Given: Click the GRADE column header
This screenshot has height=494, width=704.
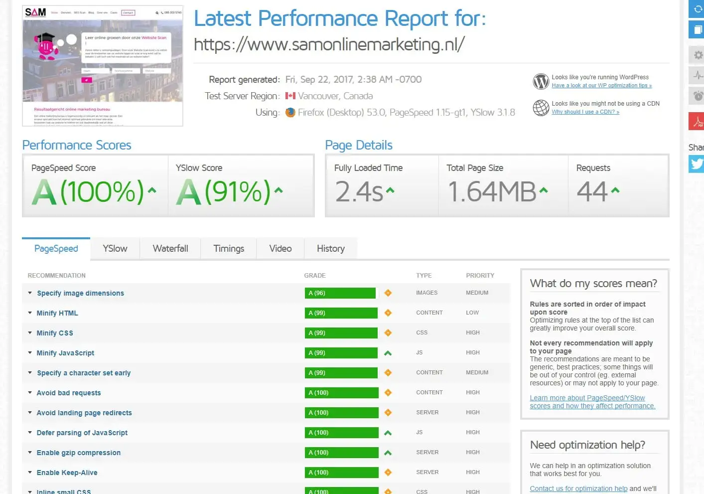Looking at the screenshot, I should [315, 276].
